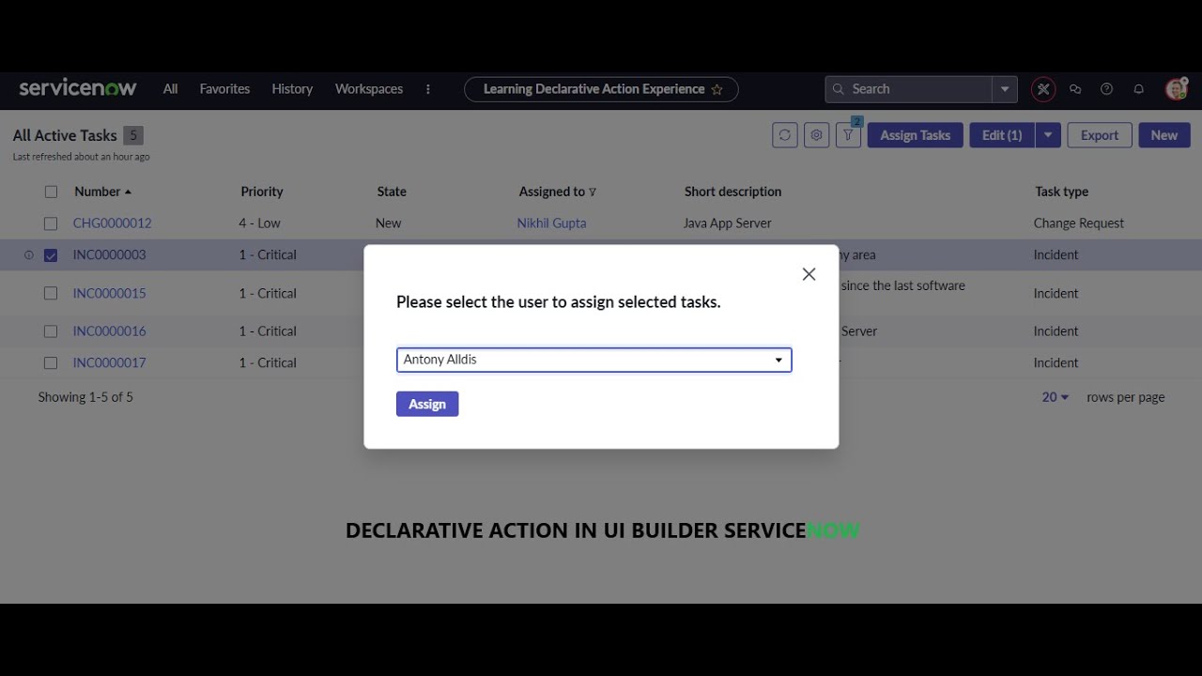
Task: Open the Favorites menu
Action: (224, 89)
